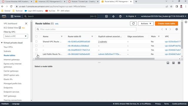Share this page icon in address bar
The image size is (188, 106).
coord(167,6)
